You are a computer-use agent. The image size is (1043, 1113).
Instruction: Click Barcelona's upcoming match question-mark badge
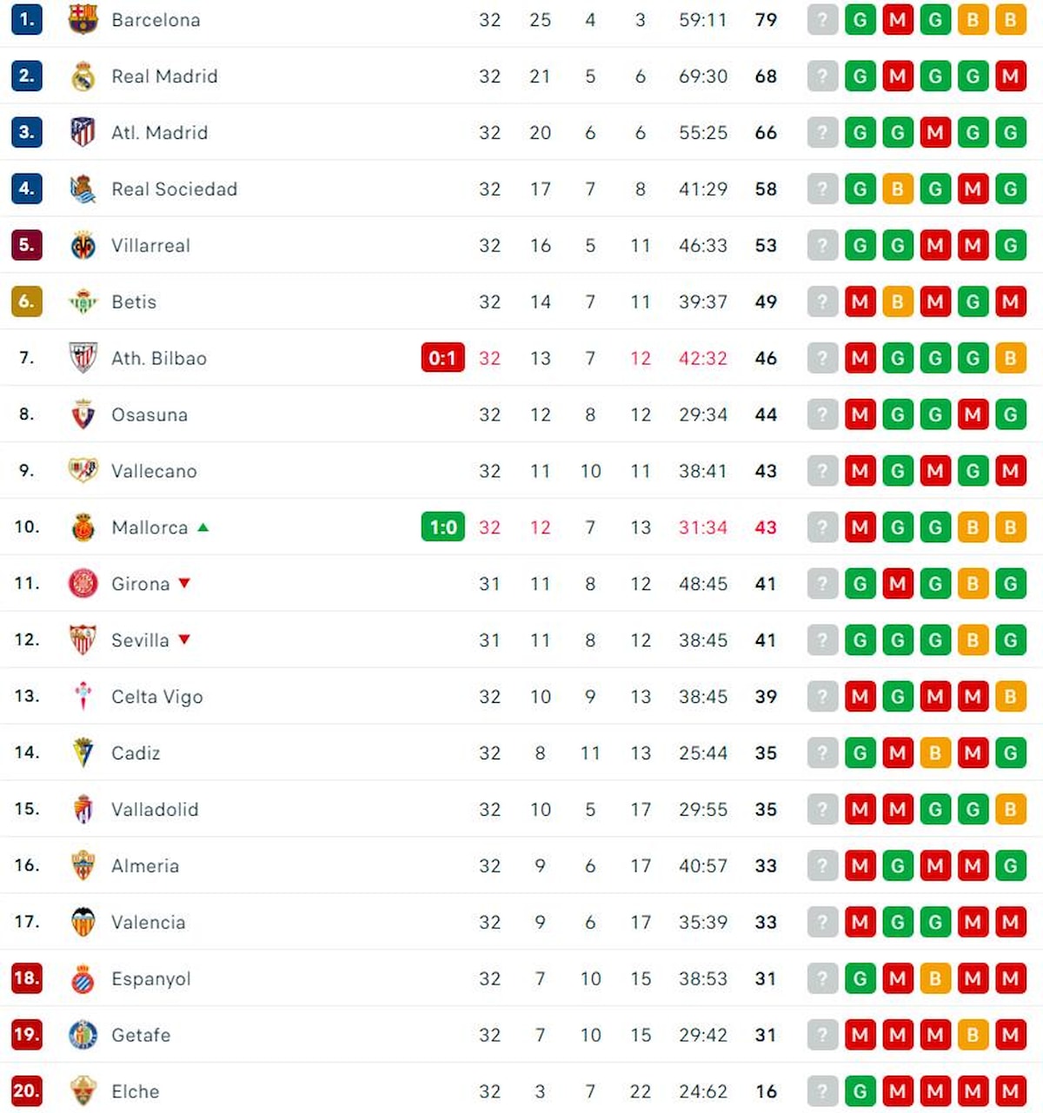(x=821, y=20)
